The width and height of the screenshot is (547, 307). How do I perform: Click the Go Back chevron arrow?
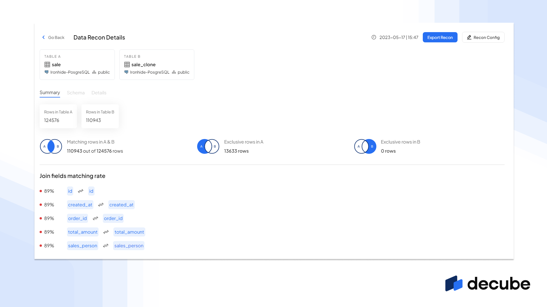pos(44,37)
